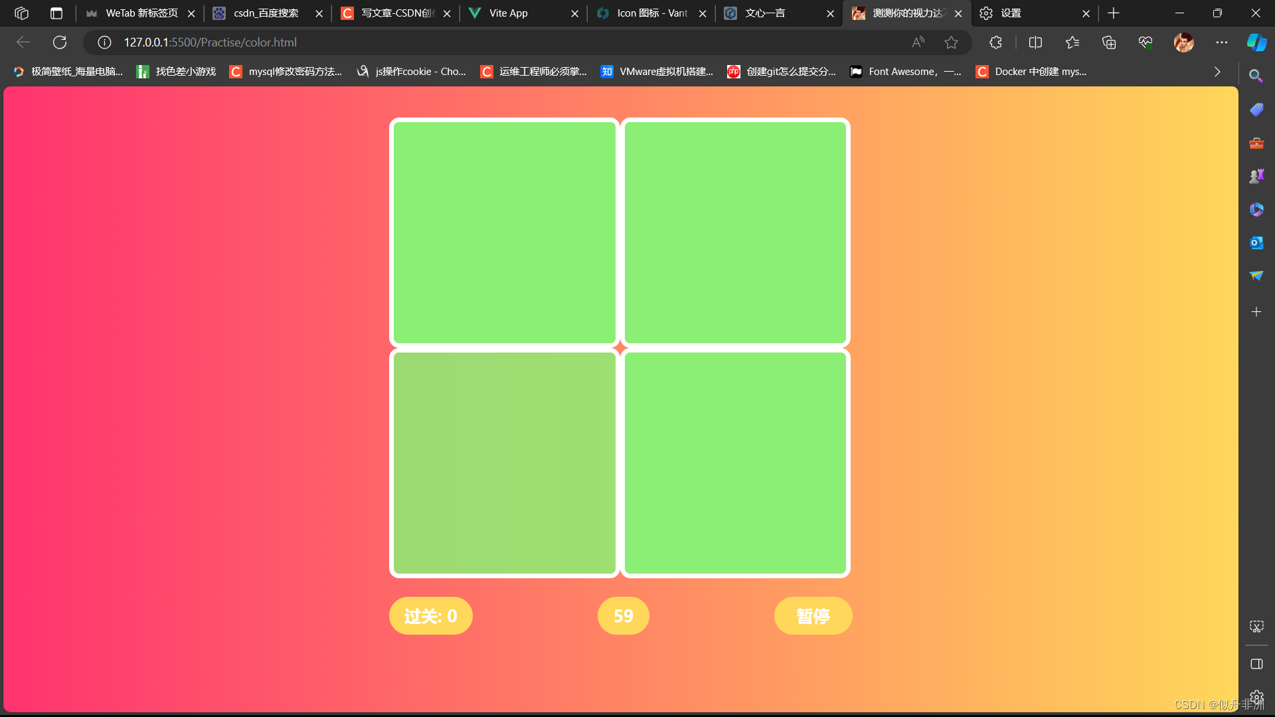
Task: Click the 暂停 pause button
Action: point(813,616)
